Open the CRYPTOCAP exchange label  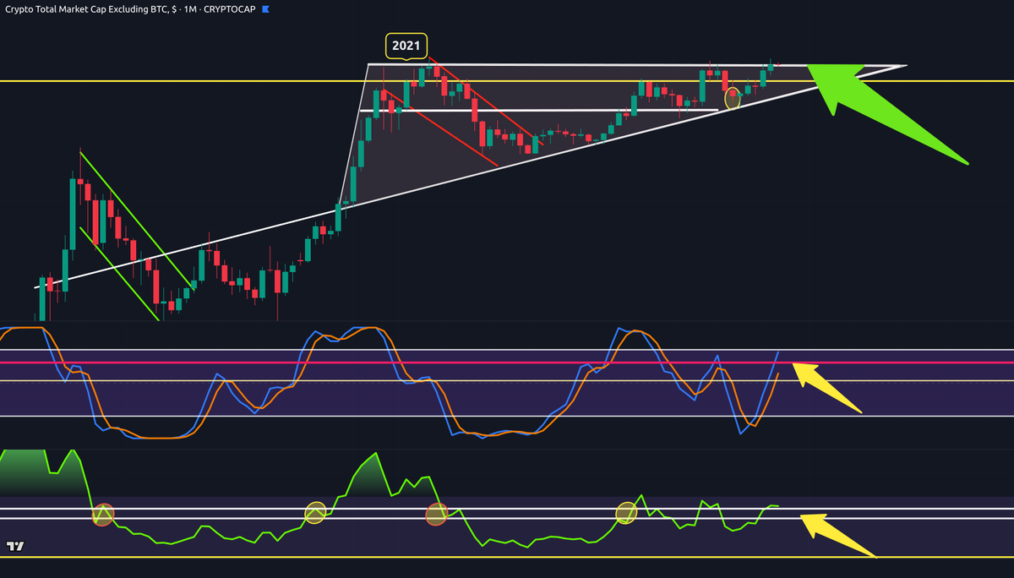pos(229,9)
